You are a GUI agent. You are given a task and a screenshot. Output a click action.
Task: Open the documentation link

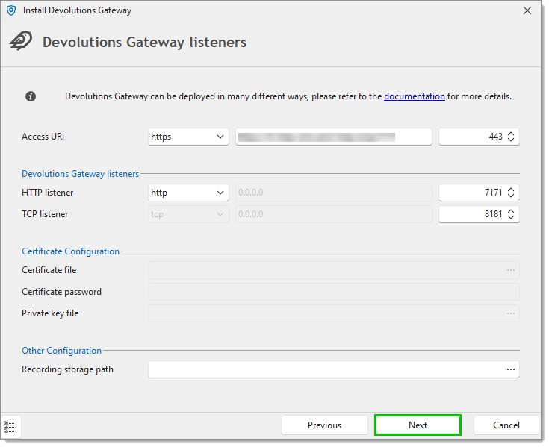pos(415,97)
